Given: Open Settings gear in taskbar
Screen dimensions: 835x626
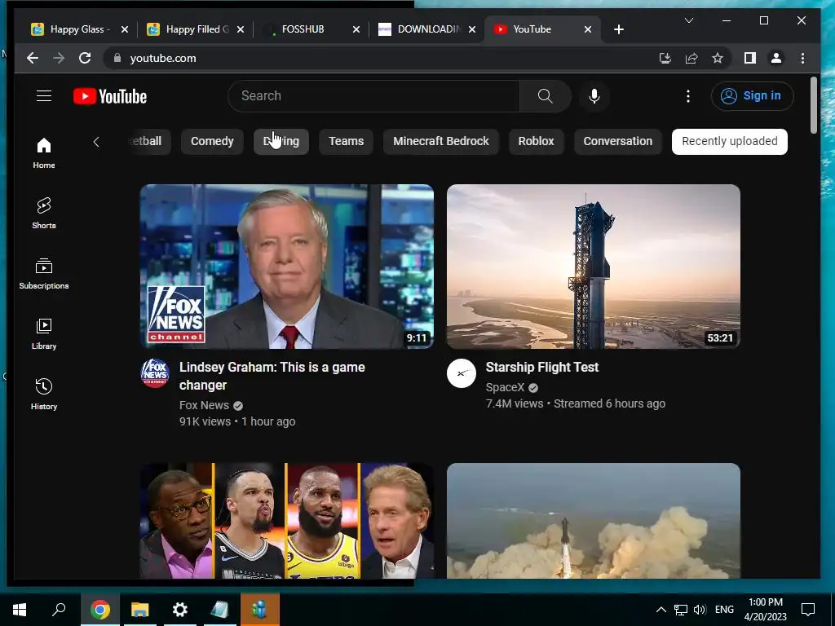Looking at the screenshot, I should (x=180, y=610).
